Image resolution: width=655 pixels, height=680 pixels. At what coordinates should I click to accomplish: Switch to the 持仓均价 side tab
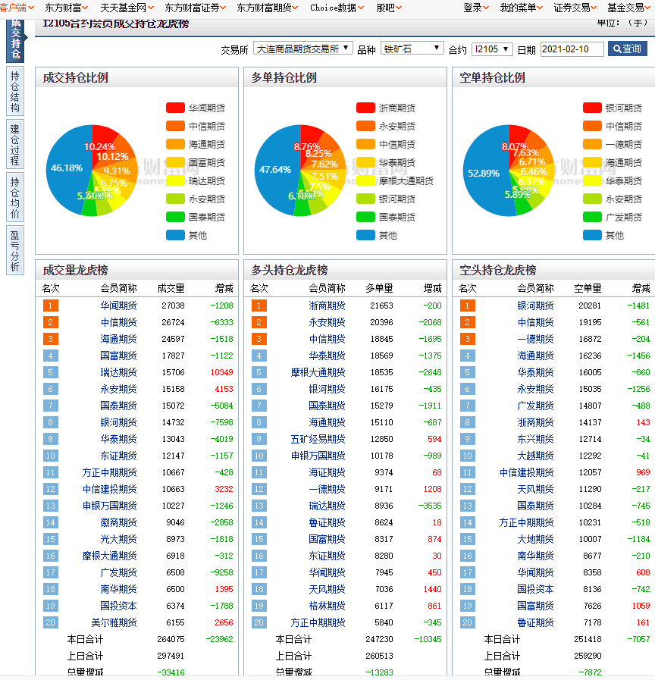15,197
